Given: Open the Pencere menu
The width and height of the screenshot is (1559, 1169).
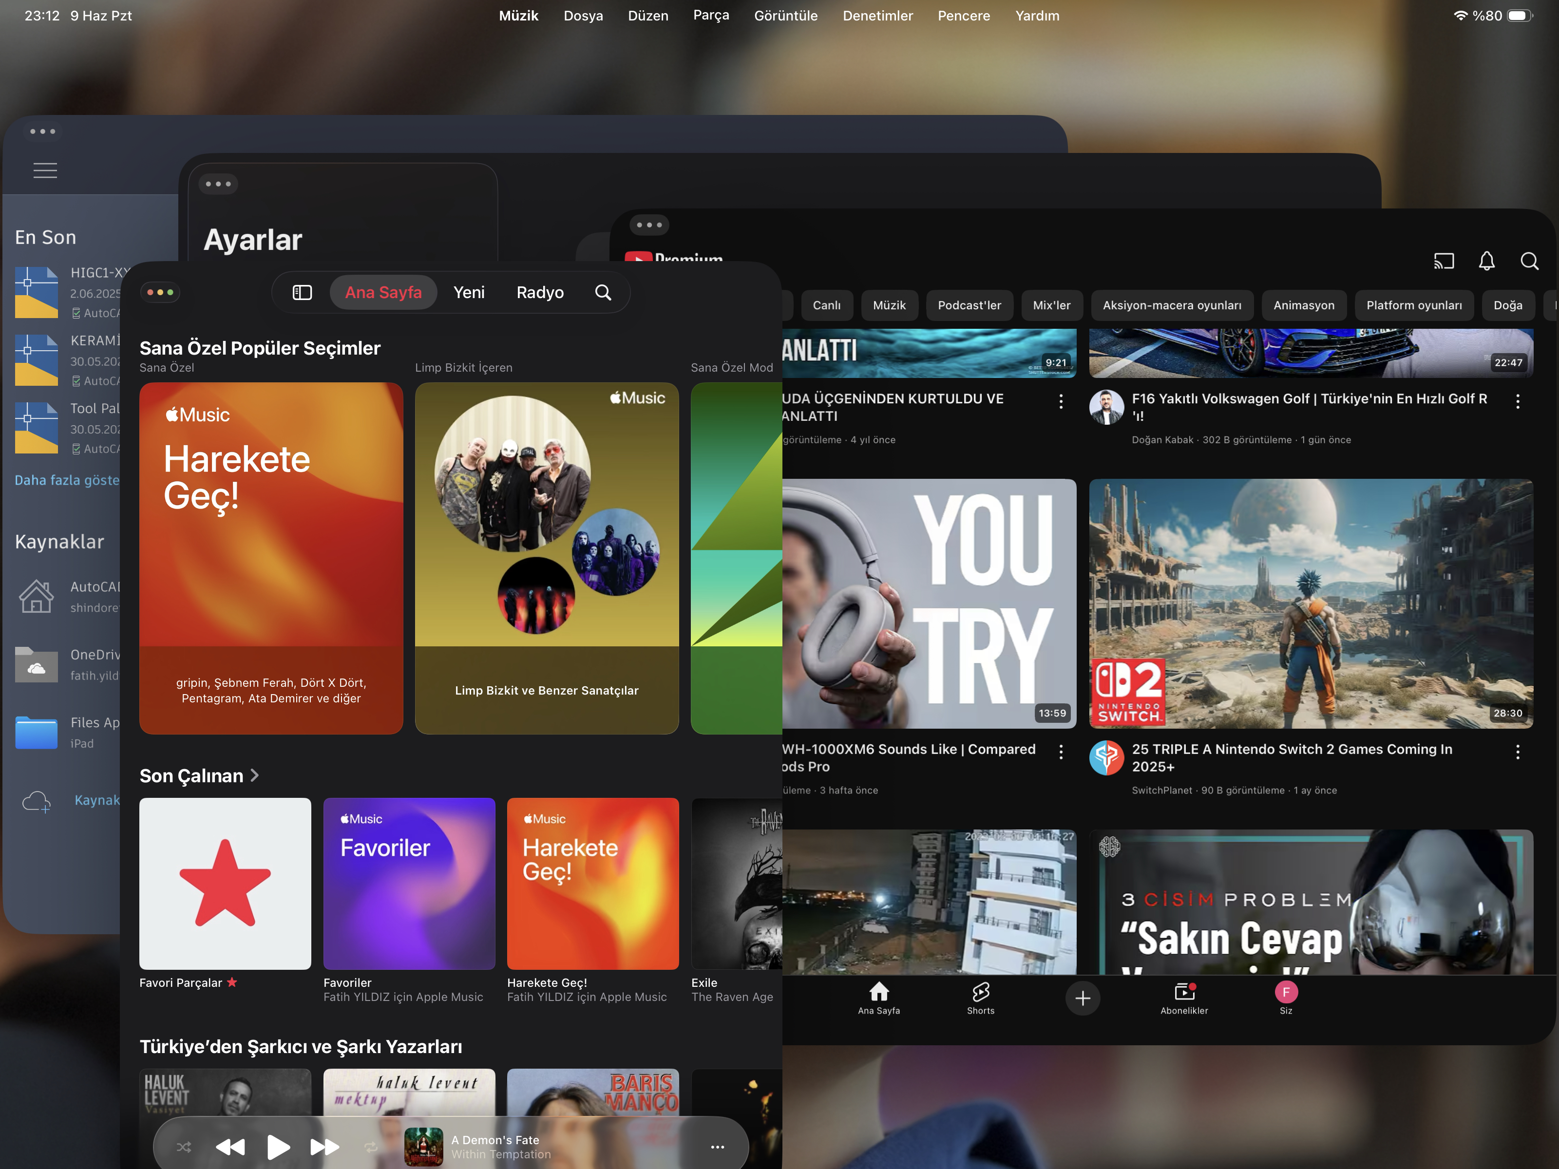Looking at the screenshot, I should click(x=964, y=16).
